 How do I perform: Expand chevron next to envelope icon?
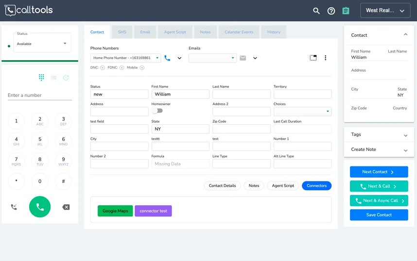click(255, 58)
